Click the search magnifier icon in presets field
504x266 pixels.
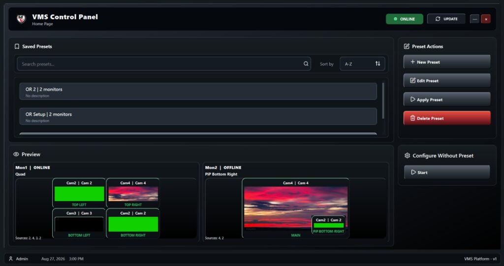(x=306, y=64)
